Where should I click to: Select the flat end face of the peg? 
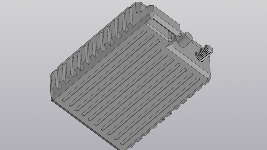coord(188,37)
